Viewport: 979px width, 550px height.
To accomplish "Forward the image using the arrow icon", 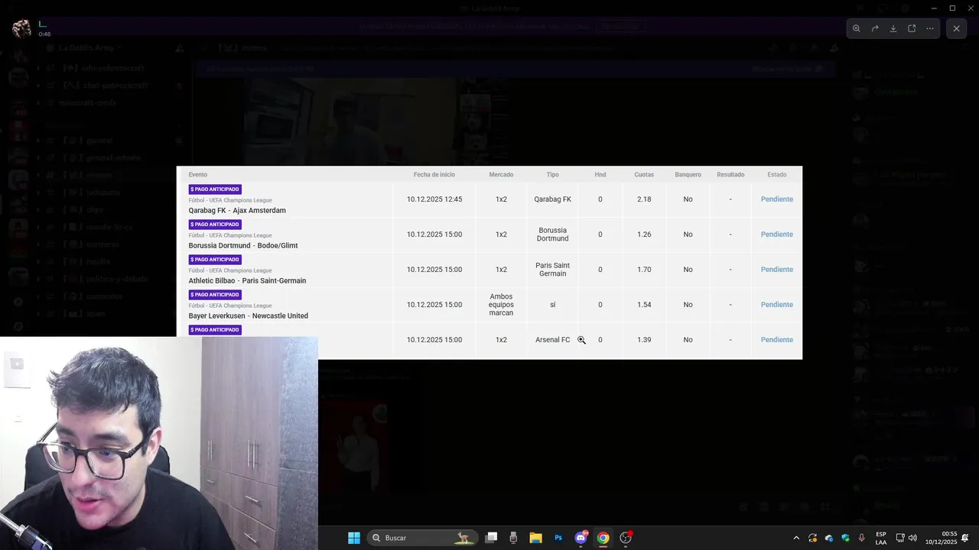I will 875,28.
